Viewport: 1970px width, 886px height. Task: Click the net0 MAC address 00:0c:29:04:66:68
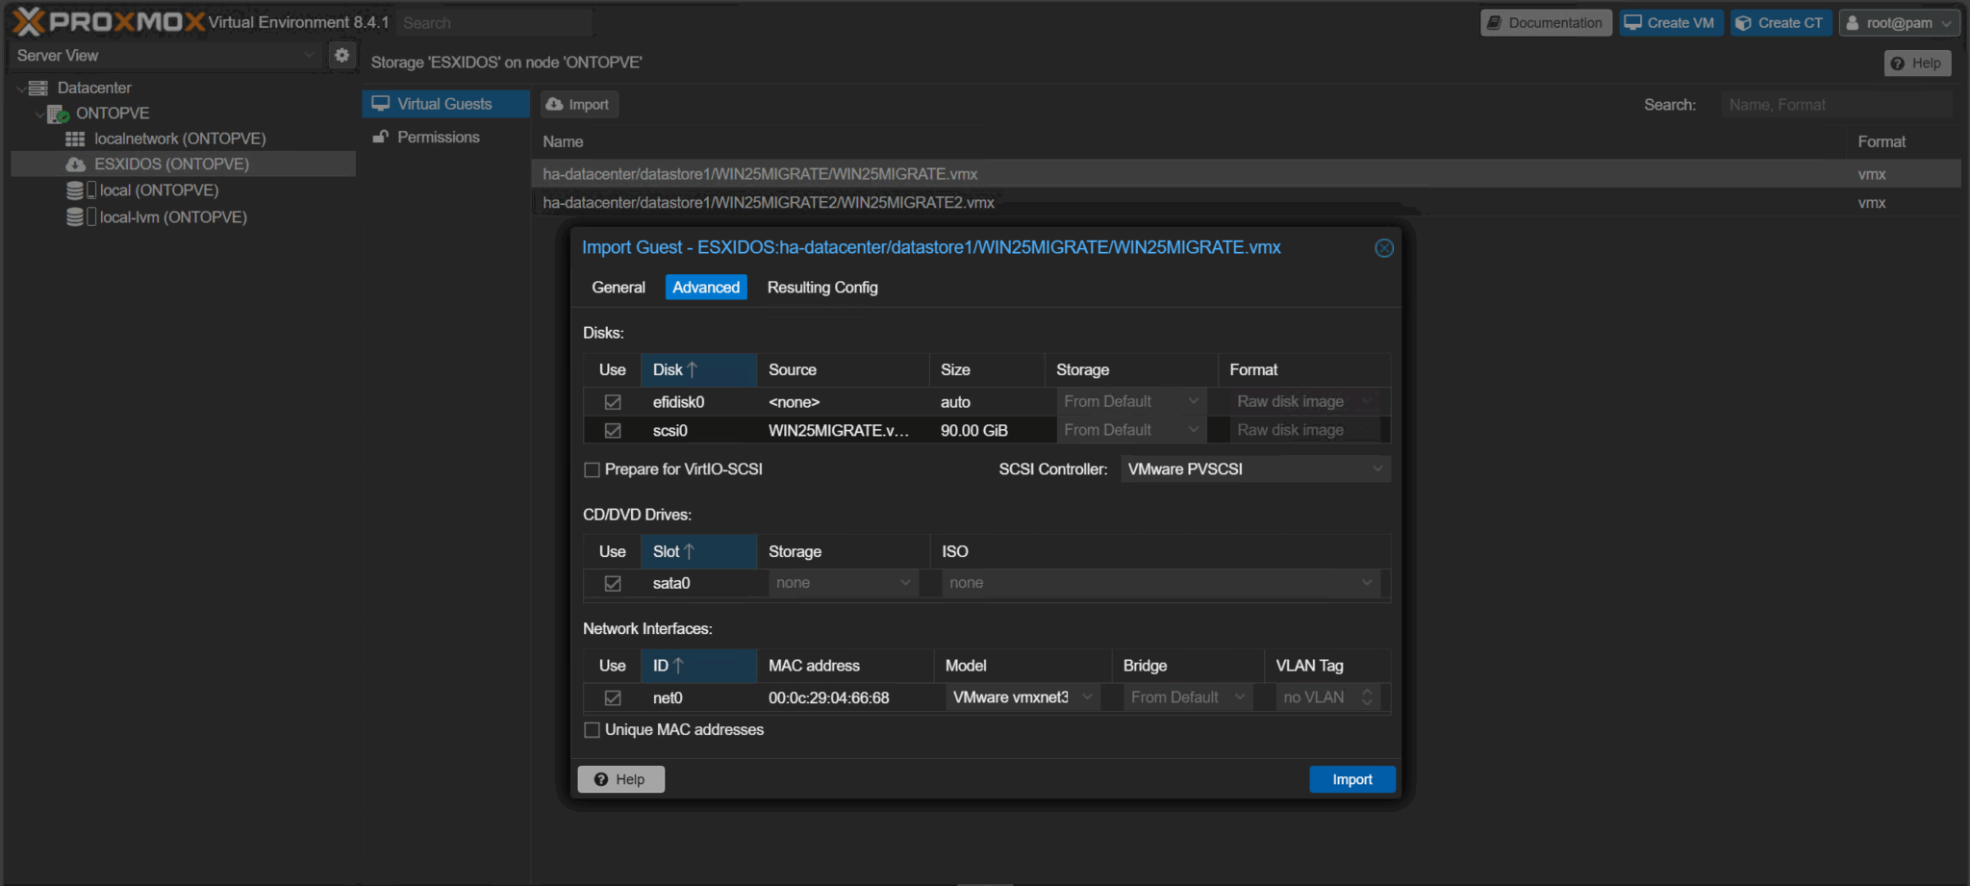[828, 698]
